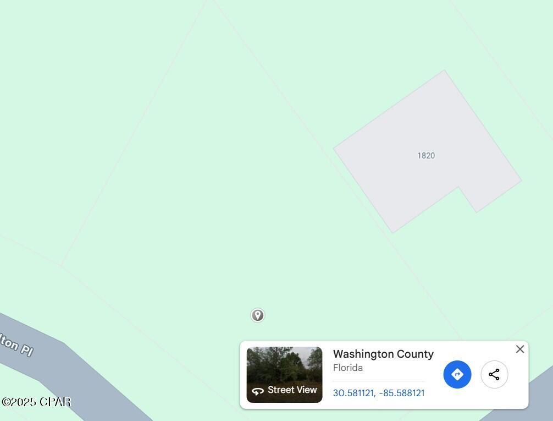Open the Street View thumbnail photo
This screenshot has height=421, width=553.
(284, 375)
